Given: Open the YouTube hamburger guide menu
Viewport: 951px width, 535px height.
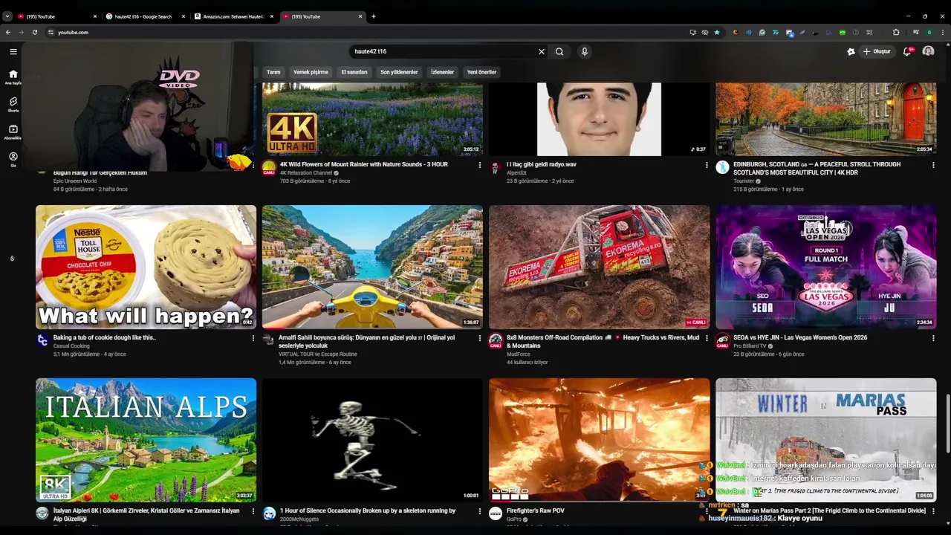Looking at the screenshot, I should click(13, 51).
